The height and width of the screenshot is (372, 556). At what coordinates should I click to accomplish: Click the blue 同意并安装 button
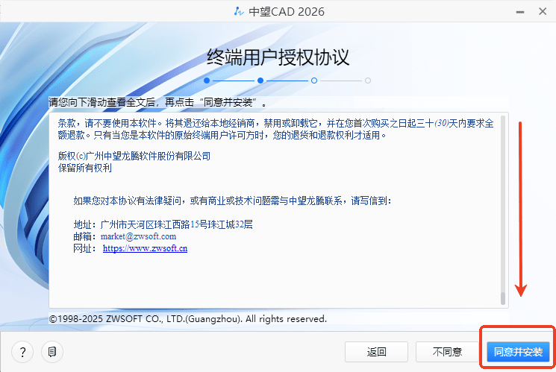(518, 351)
